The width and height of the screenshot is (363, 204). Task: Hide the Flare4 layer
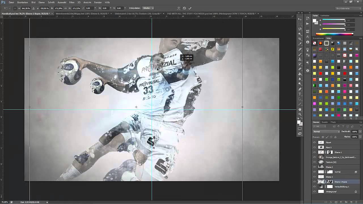click(x=314, y=142)
